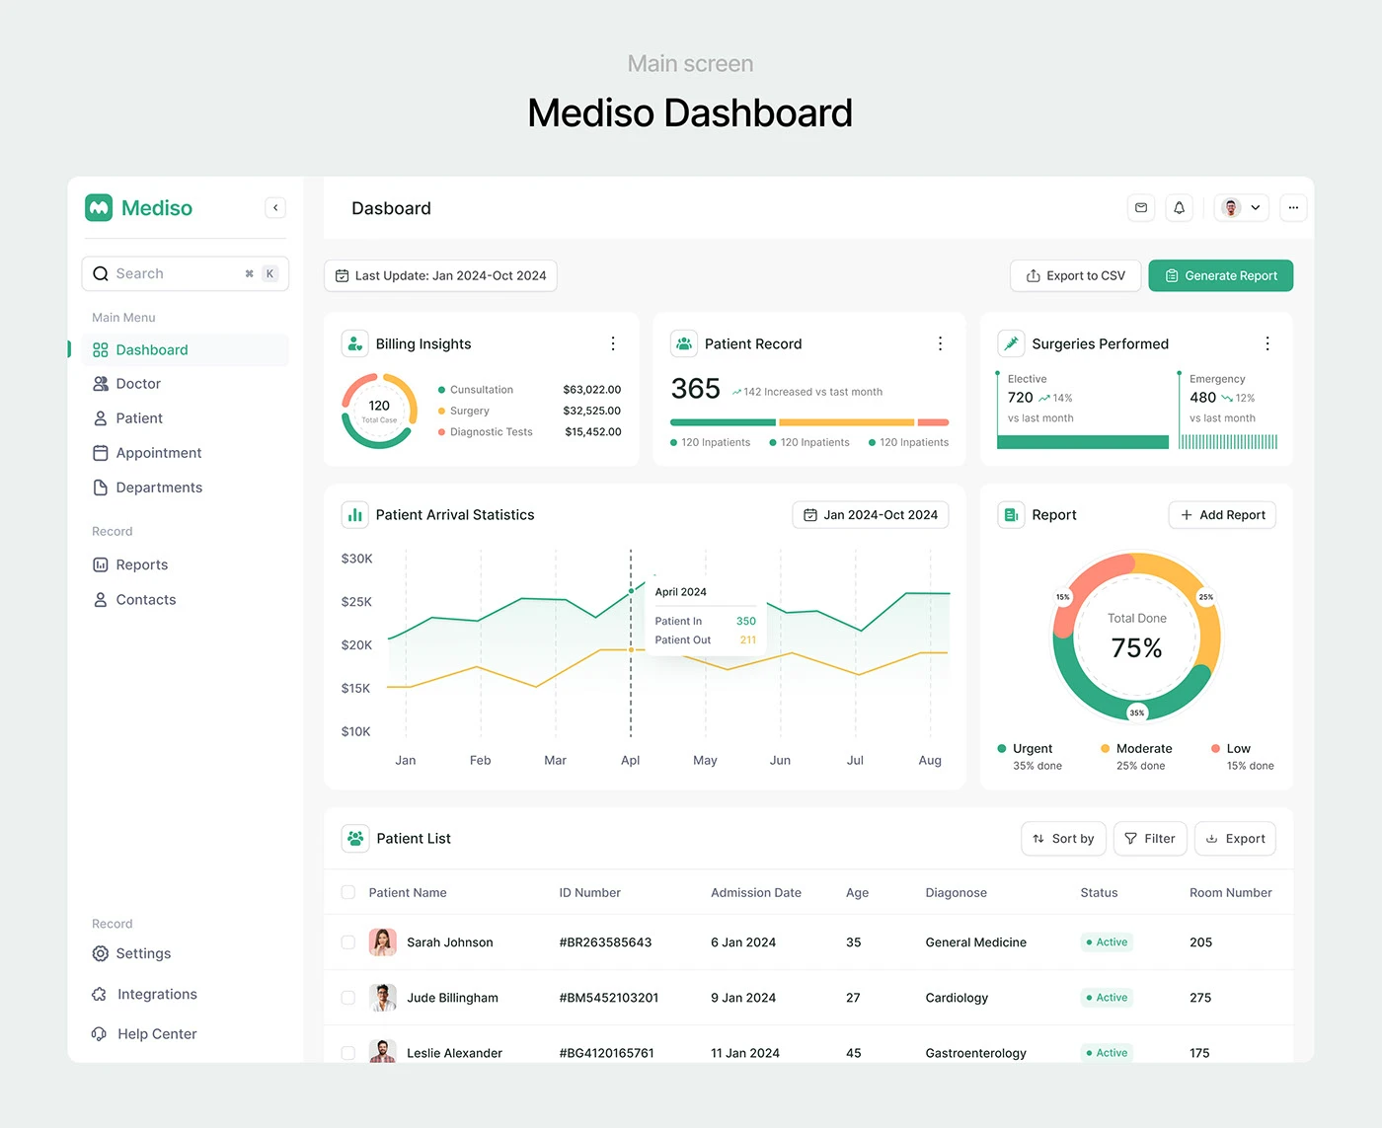Select Leslie Alexander's row checkbox
Image resolution: width=1382 pixels, height=1128 pixels.
click(x=348, y=1053)
